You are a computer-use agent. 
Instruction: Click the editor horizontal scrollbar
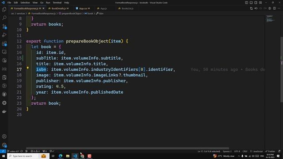click(x=127, y=148)
